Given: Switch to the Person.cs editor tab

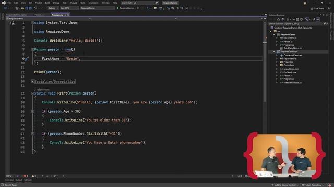Looking at the screenshot, I should click(x=39, y=15).
